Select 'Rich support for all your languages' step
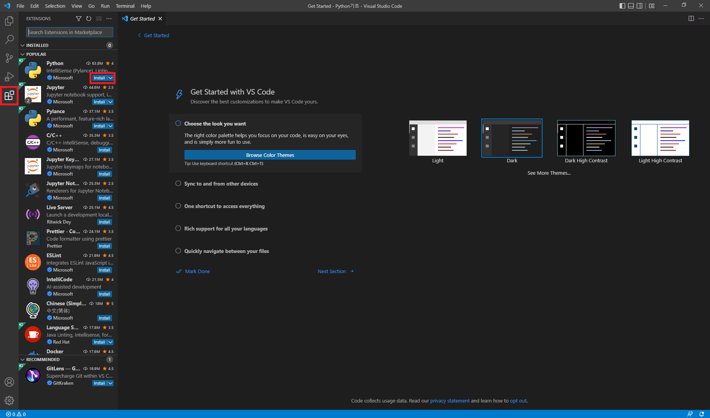 [x=178, y=229]
